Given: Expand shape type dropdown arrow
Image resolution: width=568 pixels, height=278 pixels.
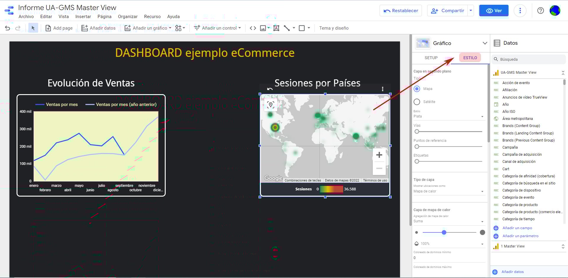Looking at the screenshot, I should 309,28.
